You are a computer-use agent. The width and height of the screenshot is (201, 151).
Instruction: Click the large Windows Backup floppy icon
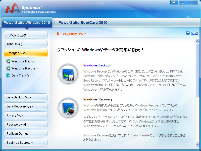pos(68,74)
